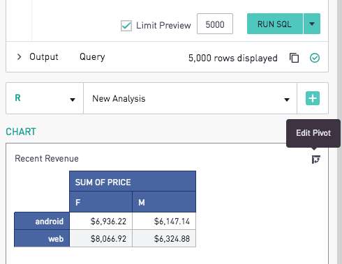Click the Edit Pivot icon
This screenshot has height=264, width=342.
(315, 160)
